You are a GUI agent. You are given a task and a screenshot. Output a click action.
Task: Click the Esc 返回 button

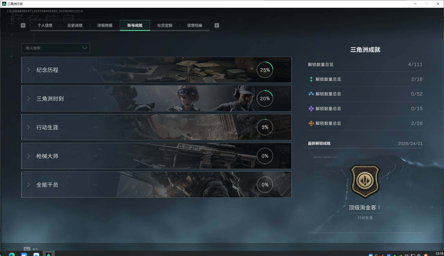(30, 248)
